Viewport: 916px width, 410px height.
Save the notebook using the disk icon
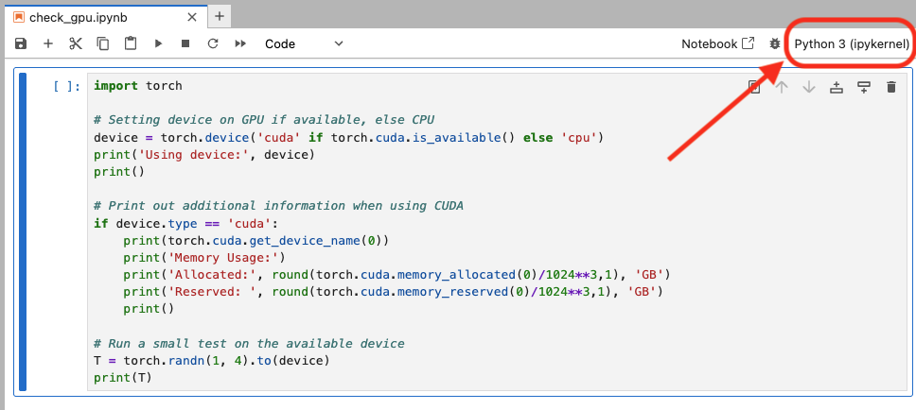pos(21,43)
